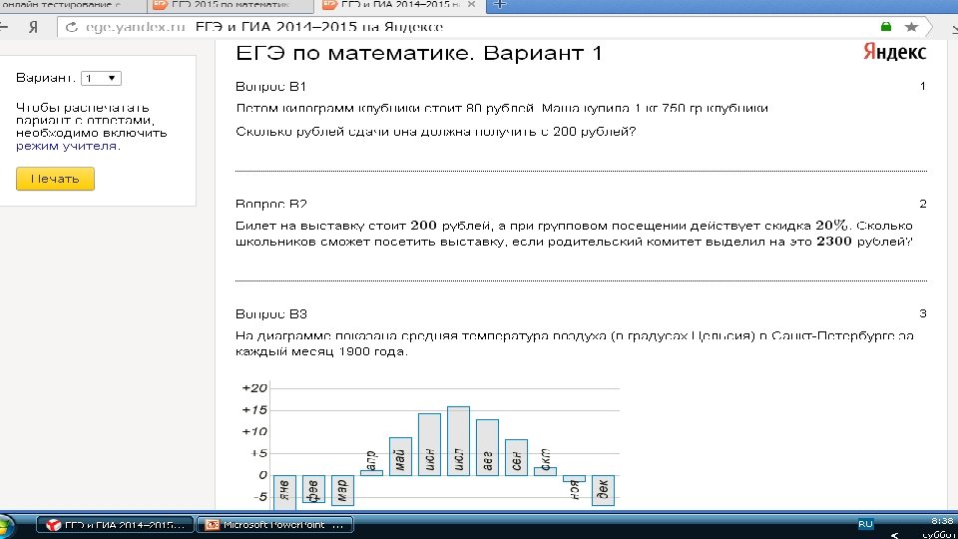Click the май bar in the chart
Screen dimensions: 958x539
click(x=400, y=456)
